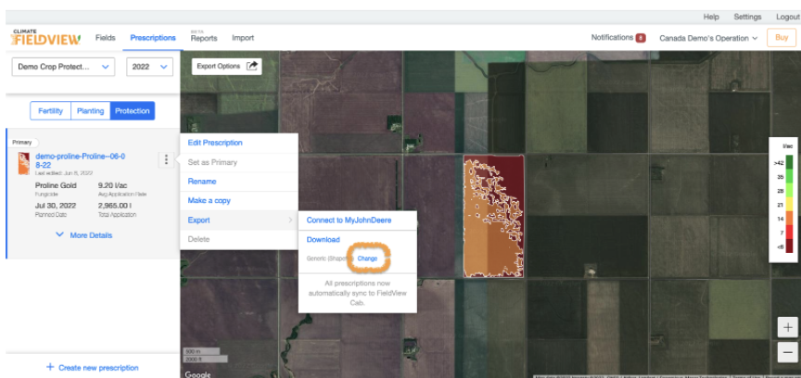Click the Change file format link
This screenshot has height=378, width=801.
[367, 258]
